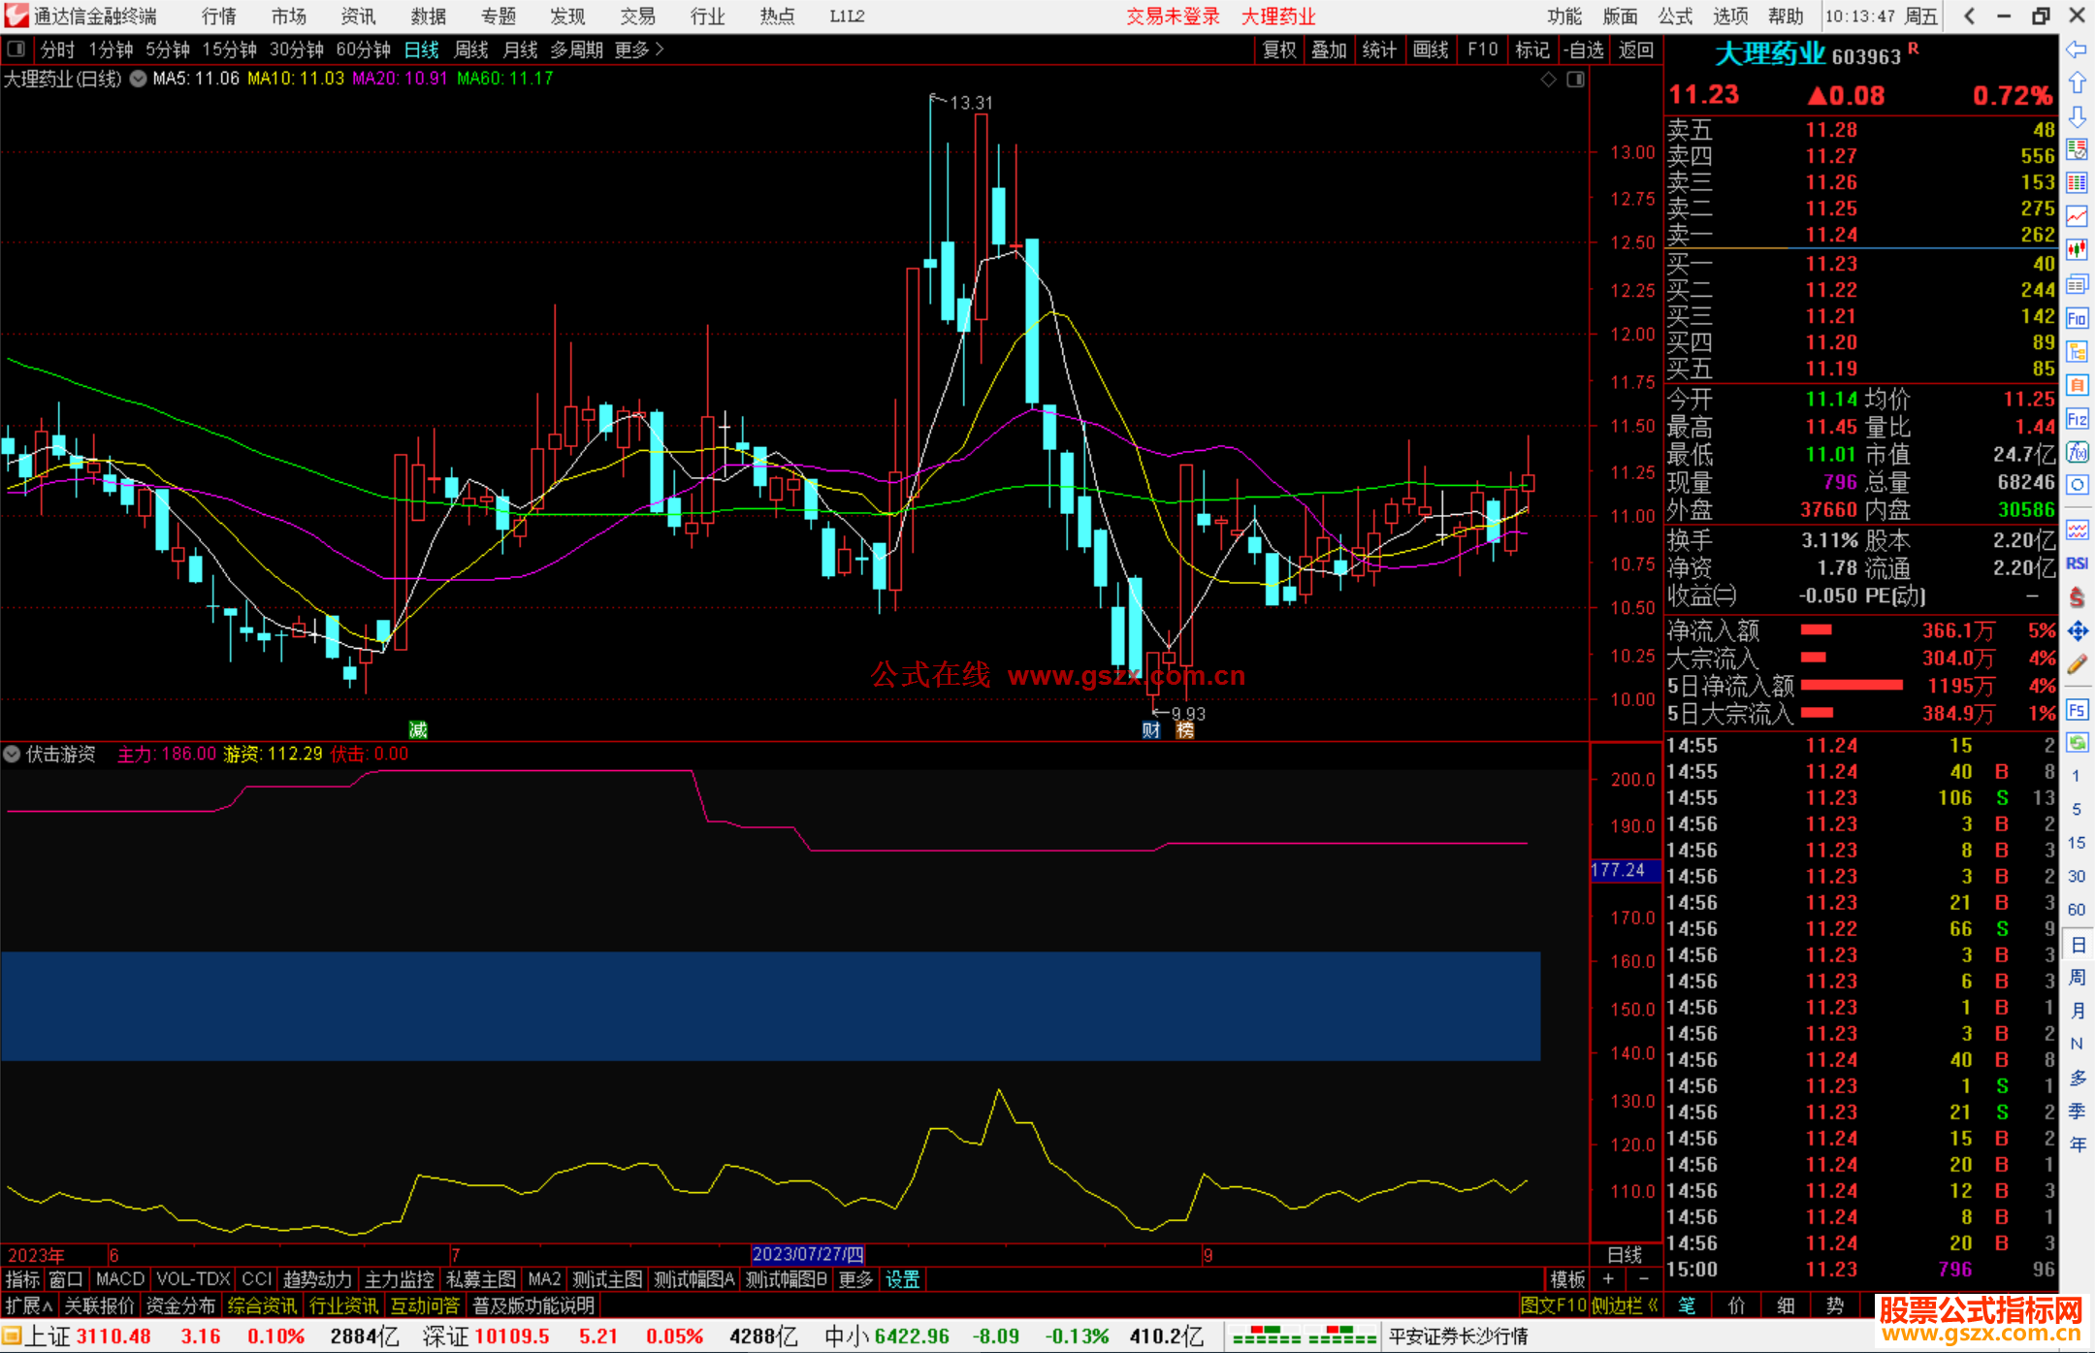Expand the 扩展 panel at bottom left
This screenshot has height=1353, width=2095.
pos(29,1305)
